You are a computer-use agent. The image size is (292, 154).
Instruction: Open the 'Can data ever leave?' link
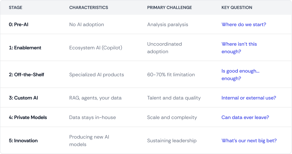tap(245, 117)
